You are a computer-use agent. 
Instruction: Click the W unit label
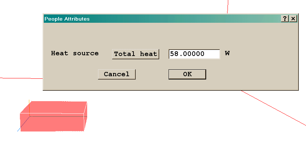pyautogui.click(x=227, y=53)
